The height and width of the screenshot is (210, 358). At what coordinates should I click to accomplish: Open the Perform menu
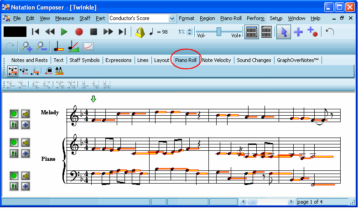(x=255, y=18)
